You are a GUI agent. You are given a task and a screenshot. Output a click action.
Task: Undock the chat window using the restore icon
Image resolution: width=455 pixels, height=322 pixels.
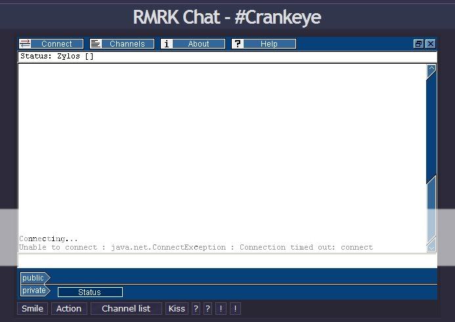coord(418,44)
